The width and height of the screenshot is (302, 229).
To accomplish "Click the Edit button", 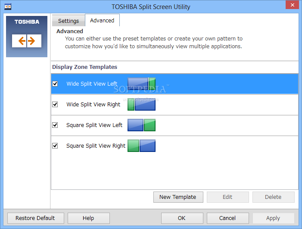I will point(227,197).
